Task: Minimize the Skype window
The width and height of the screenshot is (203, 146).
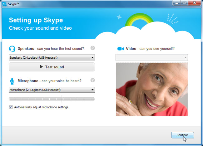Action: click(177, 3)
